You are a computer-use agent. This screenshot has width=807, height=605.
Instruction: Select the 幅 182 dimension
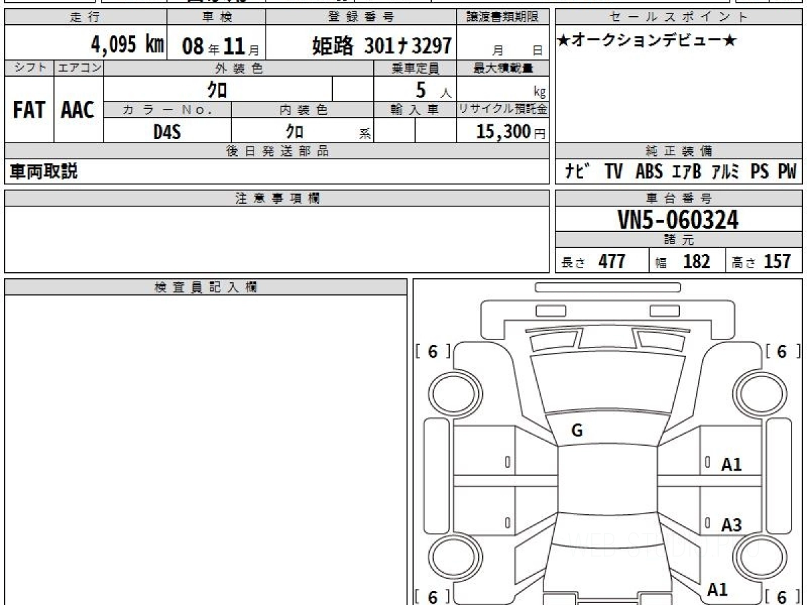682,261
